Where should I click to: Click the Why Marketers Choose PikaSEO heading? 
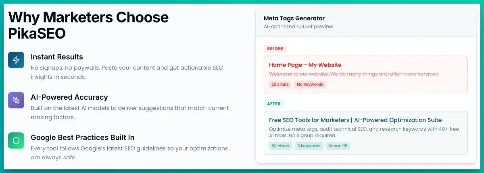pyautogui.click(x=88, y=25)
